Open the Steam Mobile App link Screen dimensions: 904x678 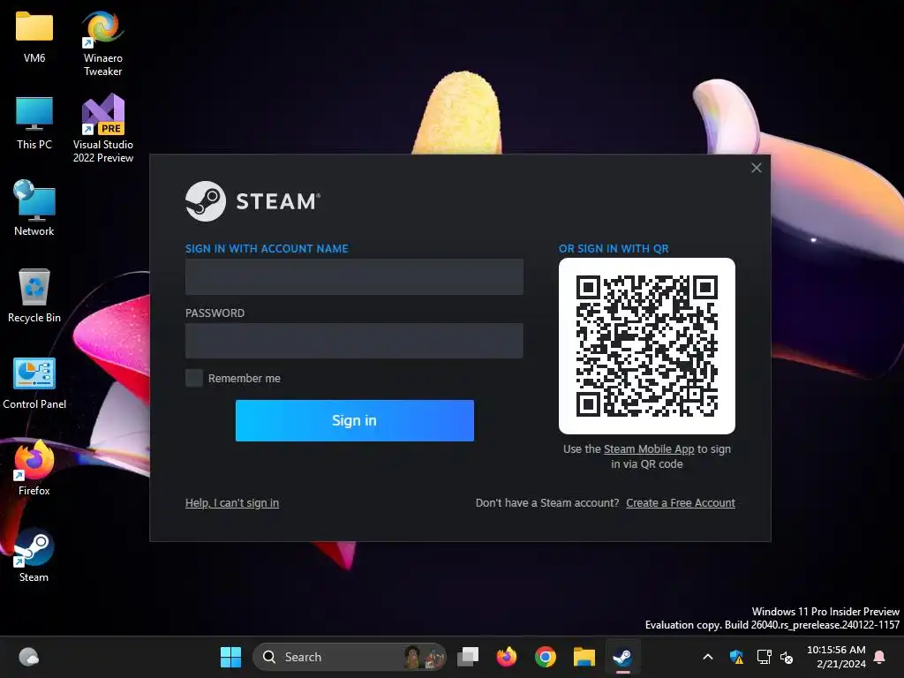(x=649, y=449)
